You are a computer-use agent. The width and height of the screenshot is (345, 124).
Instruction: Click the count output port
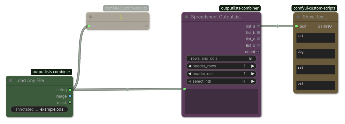[258, 52]
